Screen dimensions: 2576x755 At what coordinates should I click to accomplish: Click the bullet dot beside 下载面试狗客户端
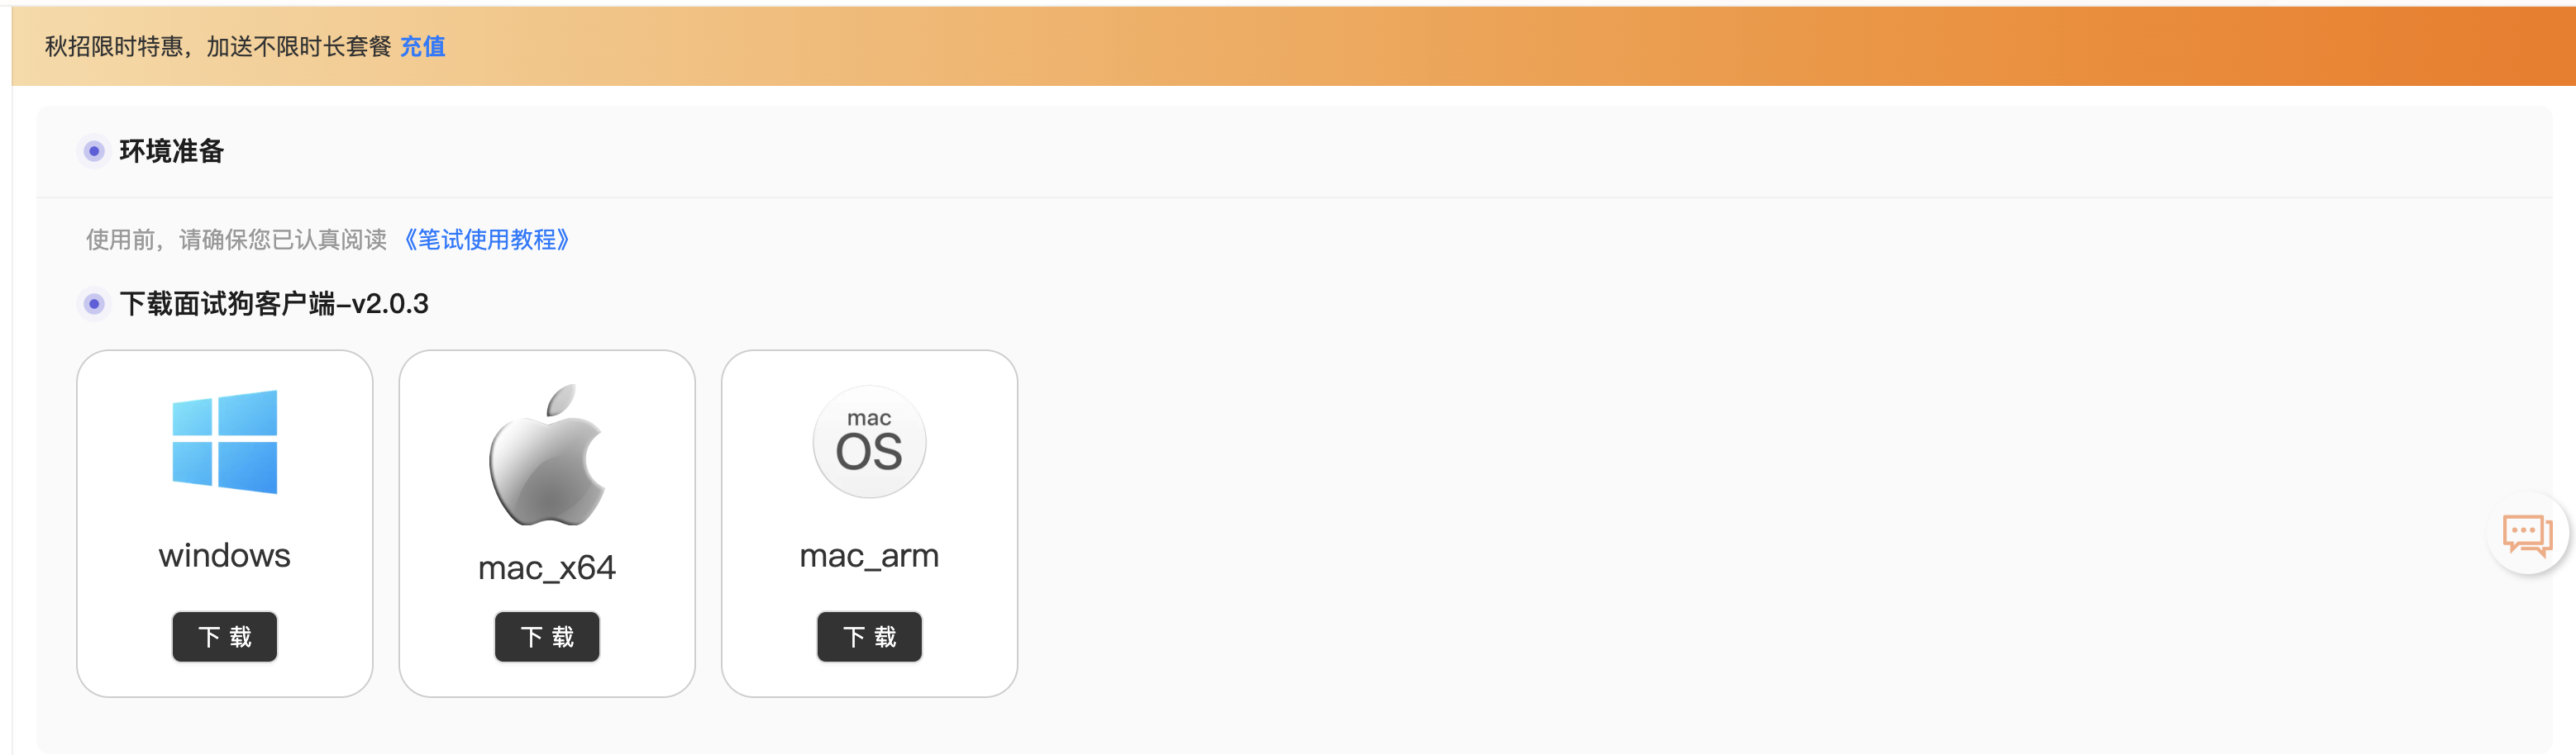tap(94, 304)
